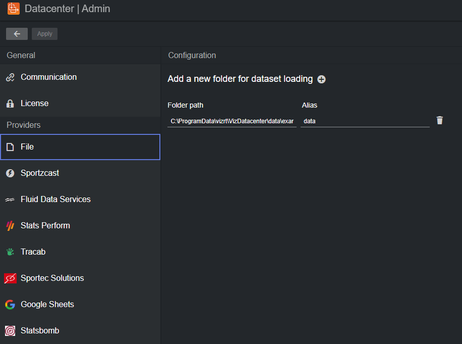462x344 pixels.
Task: Click the Folder path column label
Action: click(x=185, y=106)
